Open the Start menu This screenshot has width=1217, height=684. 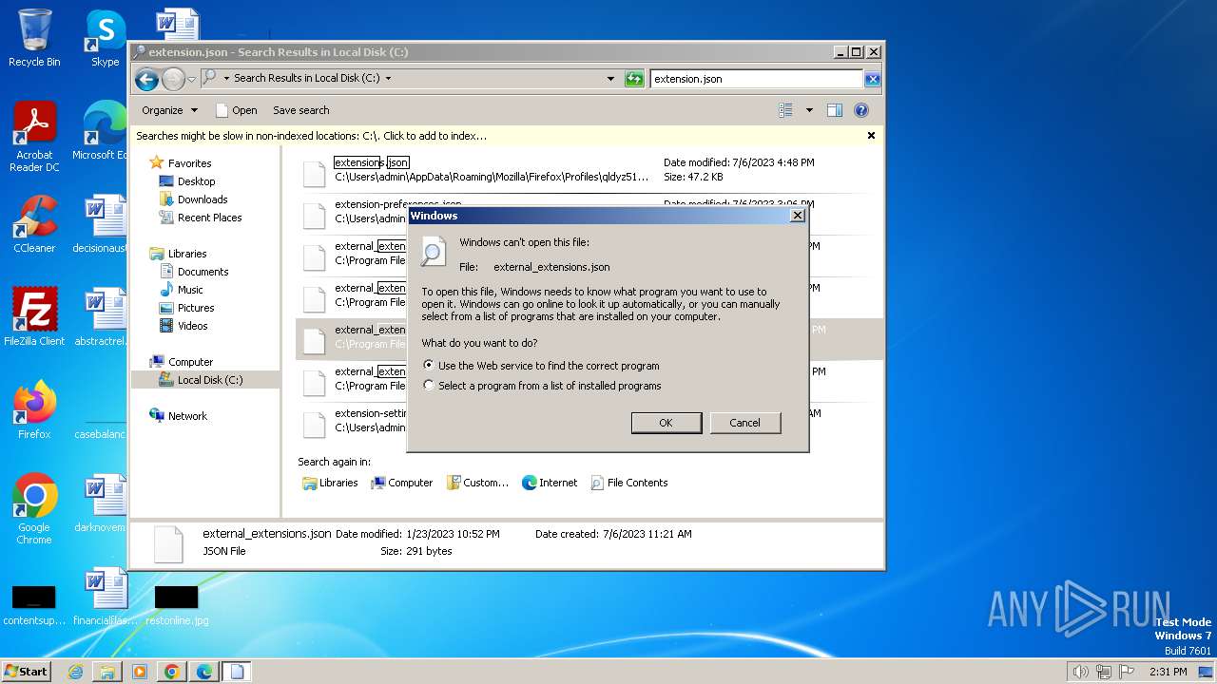click(x=27, y=671)
